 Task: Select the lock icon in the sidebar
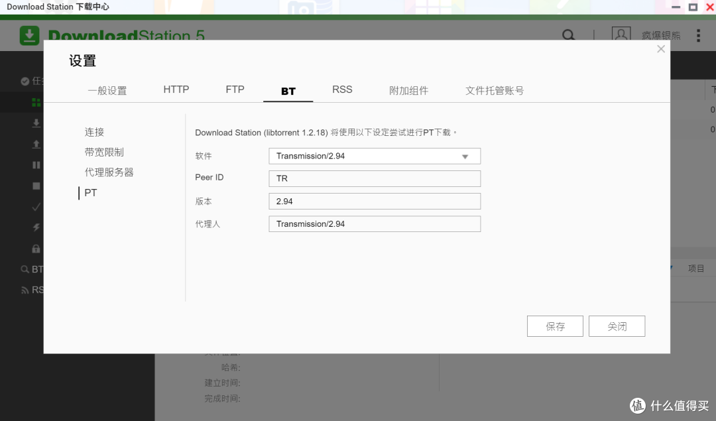(x=36, y=249)
